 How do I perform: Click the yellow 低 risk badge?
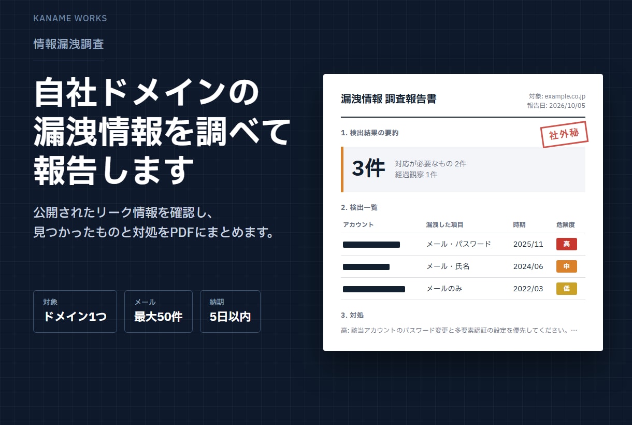coord(567,289)
